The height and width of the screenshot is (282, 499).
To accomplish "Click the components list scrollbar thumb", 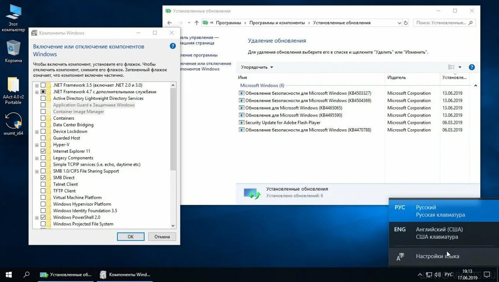I will tap(173, 129).
